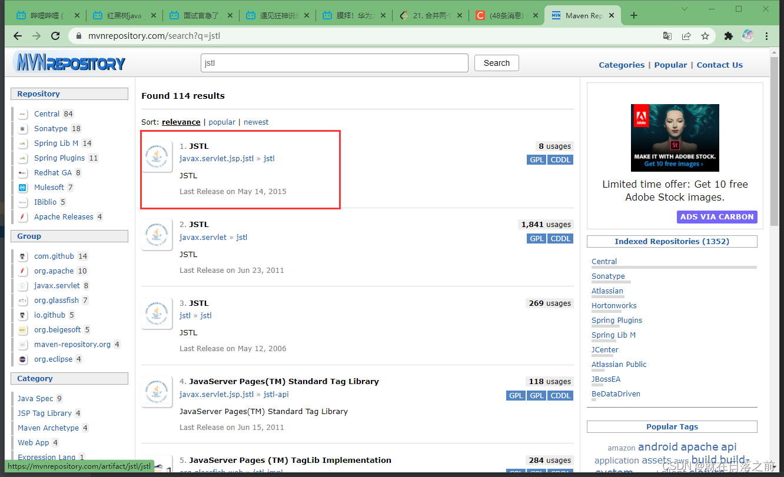The width and height of the screenshot is (784, 477).
Task: Open JBossEA indexed repository link
Action: 606,379
